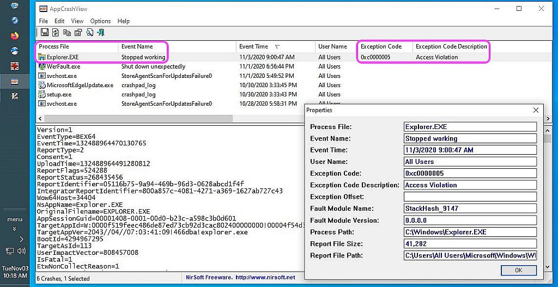The image size is (558, 287).
Task: Click the Event Time field in Properties
Action: coord(470,150)
